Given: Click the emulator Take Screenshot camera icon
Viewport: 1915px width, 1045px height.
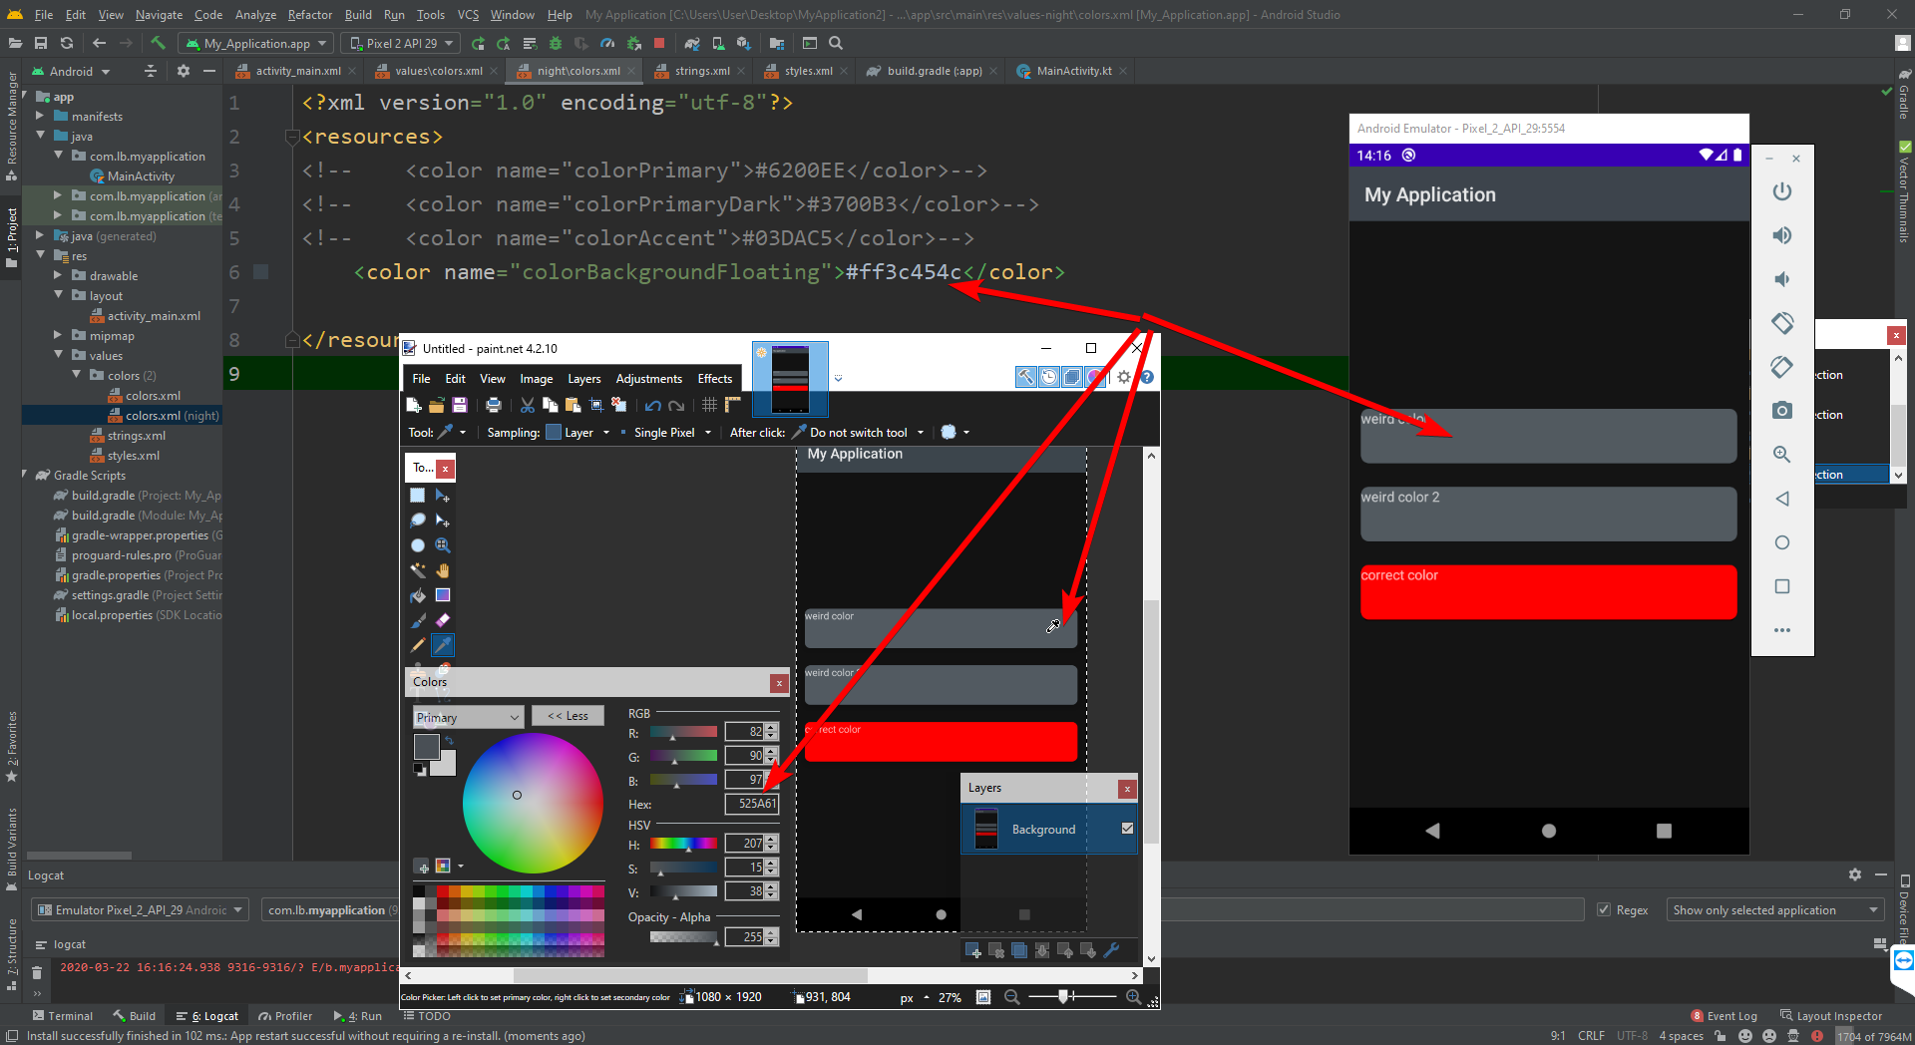Looking at the screenshot, I should click(x=1782, y=411).
